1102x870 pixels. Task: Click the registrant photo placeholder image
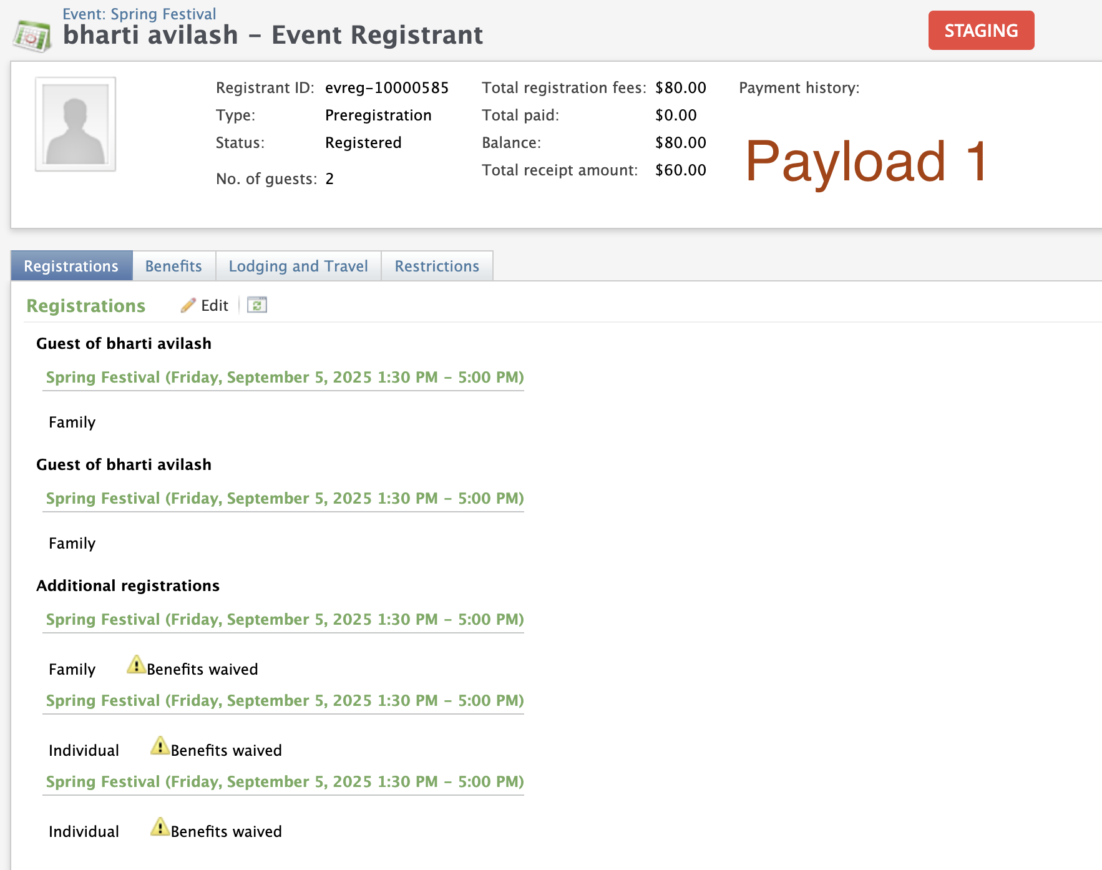(x=75, y=124)
